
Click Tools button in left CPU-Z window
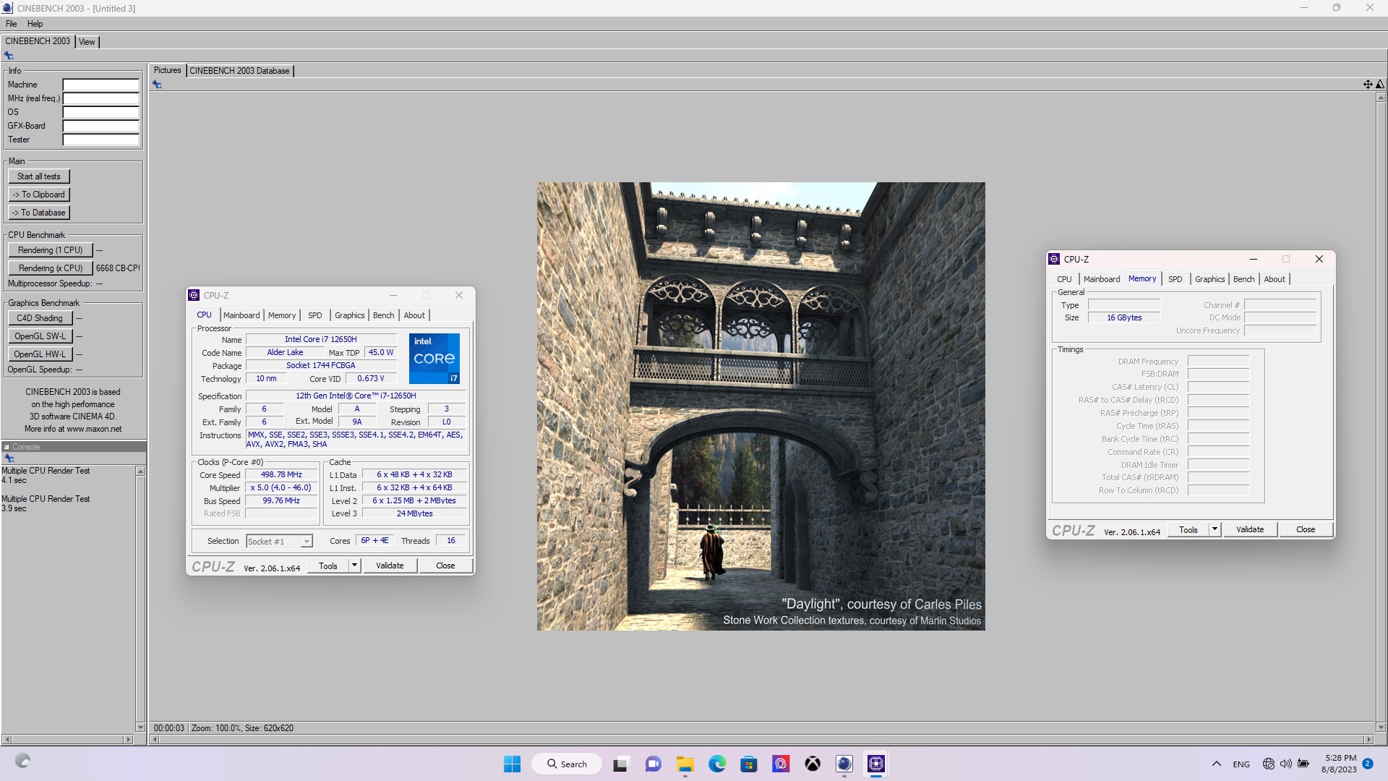click(328, 566)
